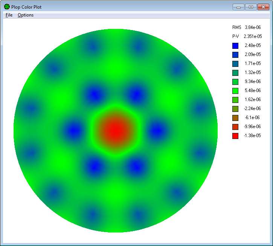Click the Plop Color Plot title text
The width and height of the screenshot is (273, 246).
click(x=26, y=7)
